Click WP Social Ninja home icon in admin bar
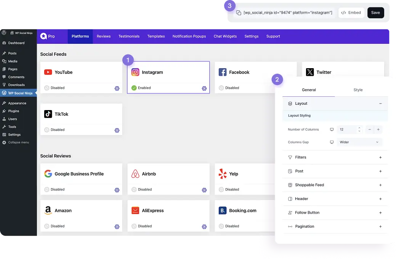 coord(12,33)
